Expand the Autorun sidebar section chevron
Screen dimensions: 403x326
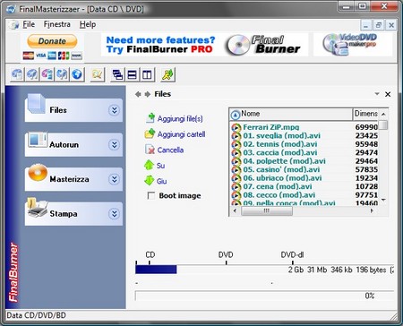[114, 145]
